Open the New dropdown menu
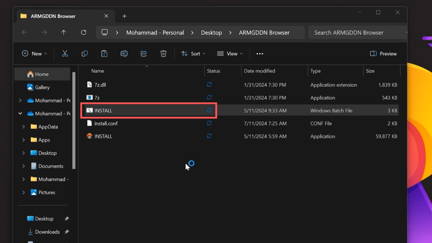The width and height of the screenshot is (432, 243). [35, 54]
